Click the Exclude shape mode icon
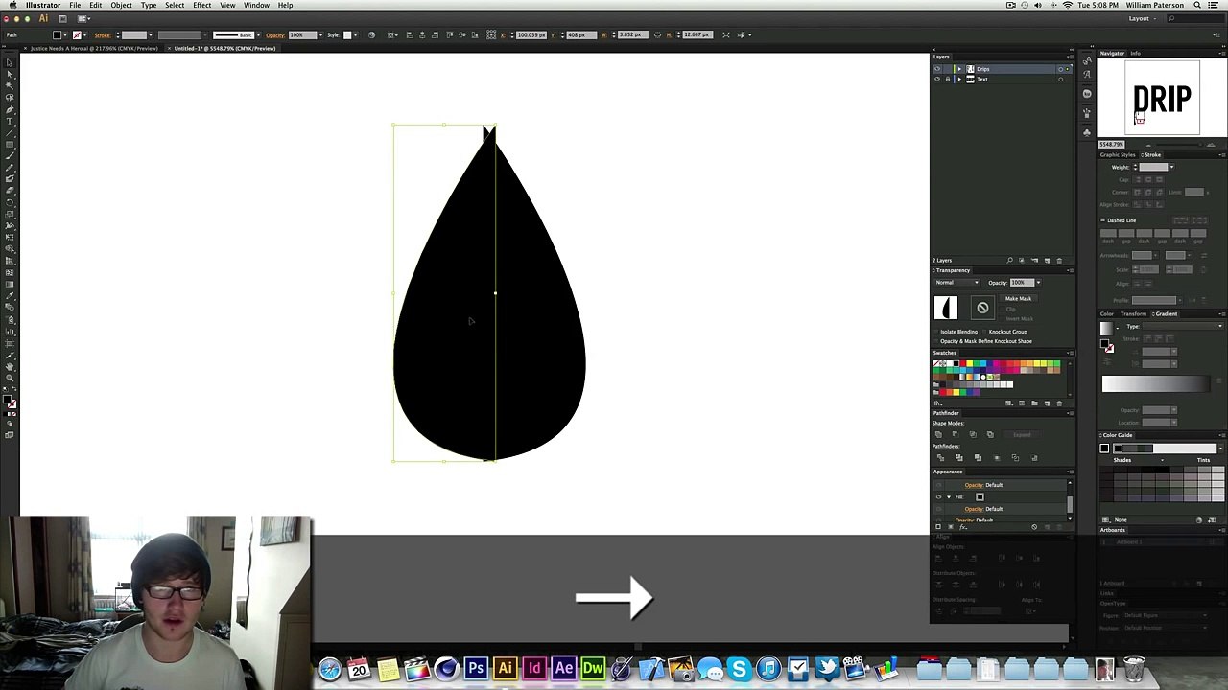 pos(990,435)
